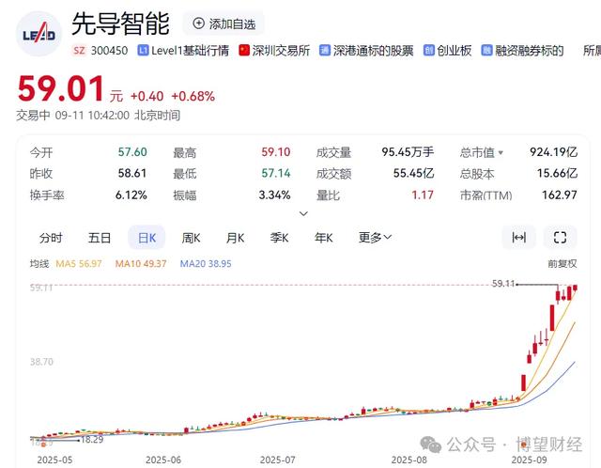Click the 前复权 adjustment option
This screenshot has height=468, width=601.
point(562,263)
